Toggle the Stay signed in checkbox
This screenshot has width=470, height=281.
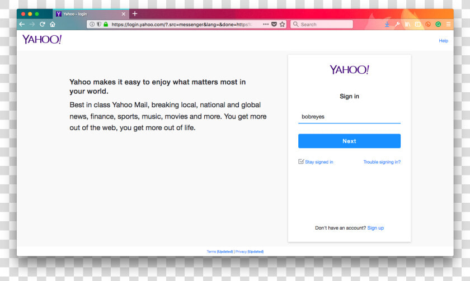[x=301, y=161]
